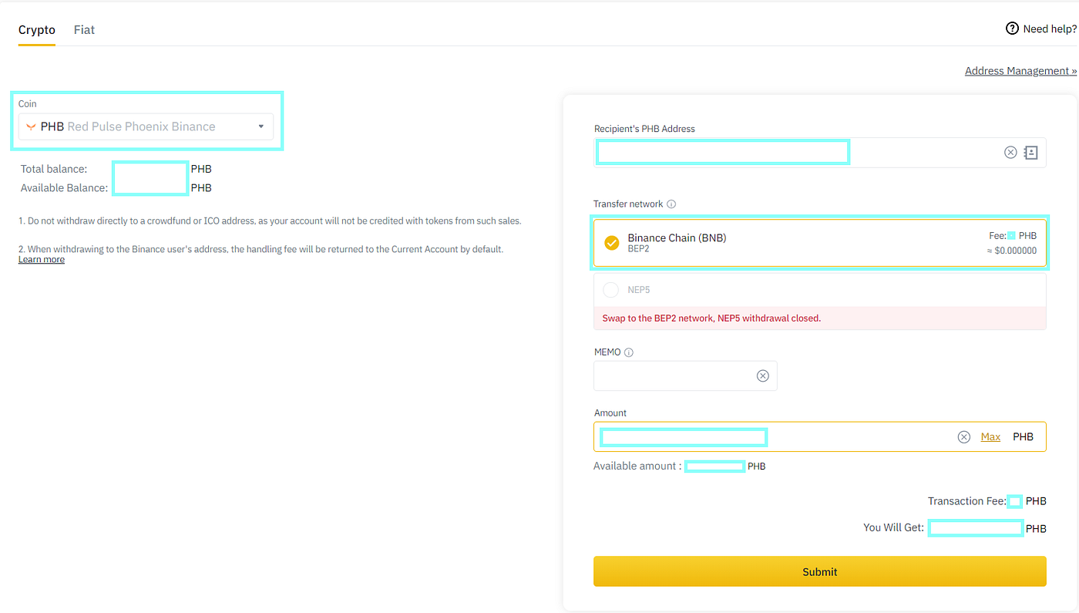Image resolution: width=1079 pixels, height=613 pixels.
Task: Click the 'Transaction Fee:' label
Action: coord(966,501)
